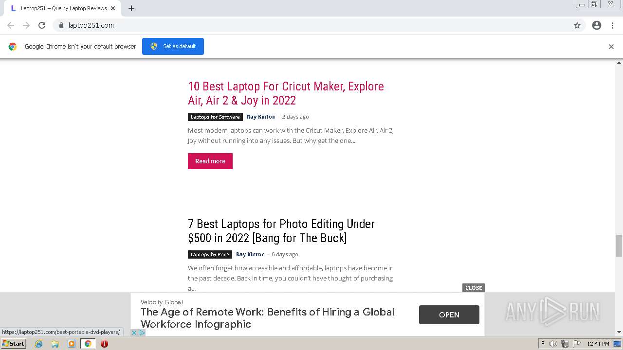Click the excerpt starting We often forget

pos(291,278)
